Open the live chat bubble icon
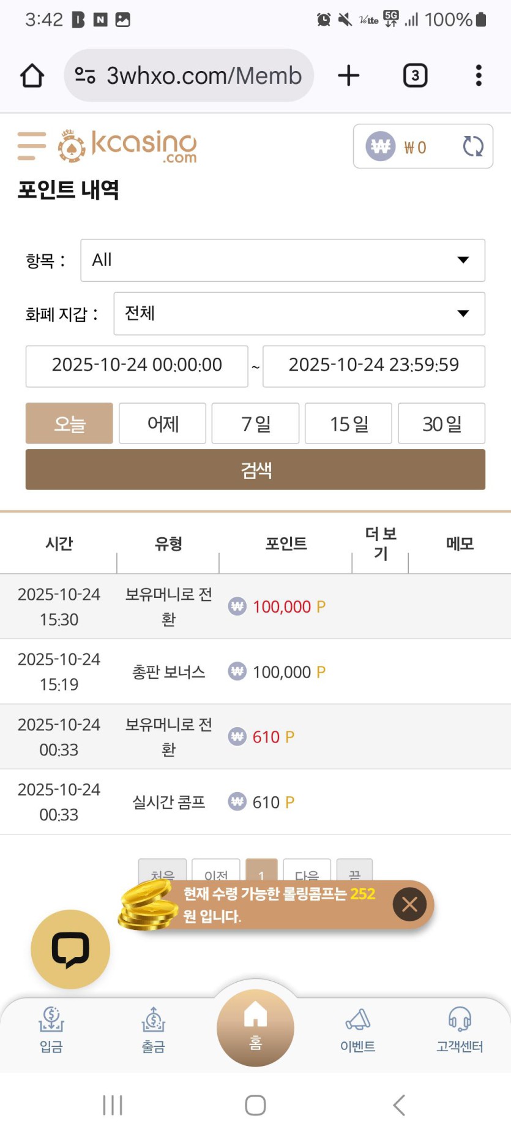 coord(70,949)
